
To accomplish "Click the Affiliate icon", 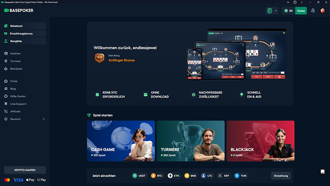I will click(x=6, y=111).
